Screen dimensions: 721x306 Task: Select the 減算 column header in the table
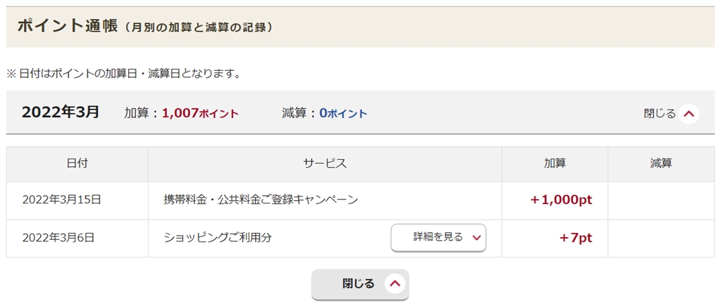[661, 164]
